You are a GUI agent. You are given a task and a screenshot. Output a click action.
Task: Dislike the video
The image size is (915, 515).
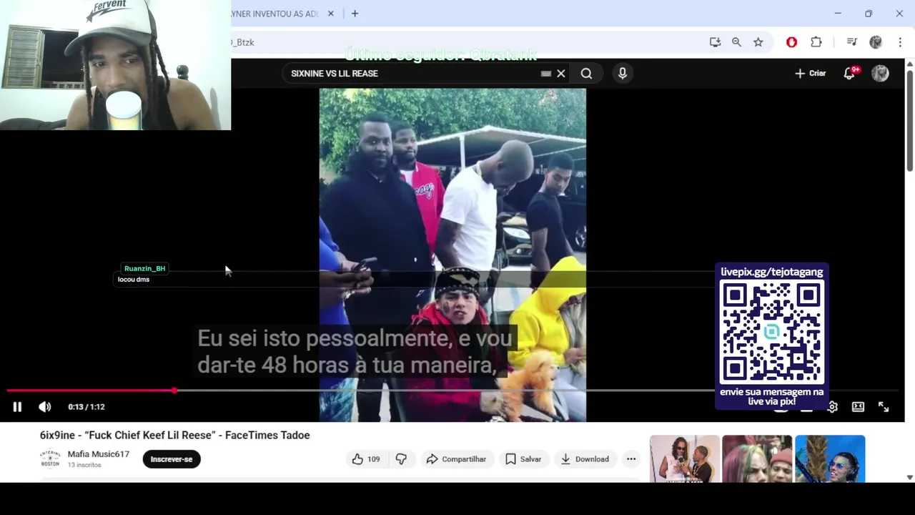402,459
